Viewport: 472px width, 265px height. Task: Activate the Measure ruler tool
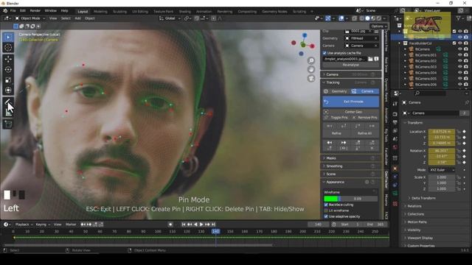8,113
